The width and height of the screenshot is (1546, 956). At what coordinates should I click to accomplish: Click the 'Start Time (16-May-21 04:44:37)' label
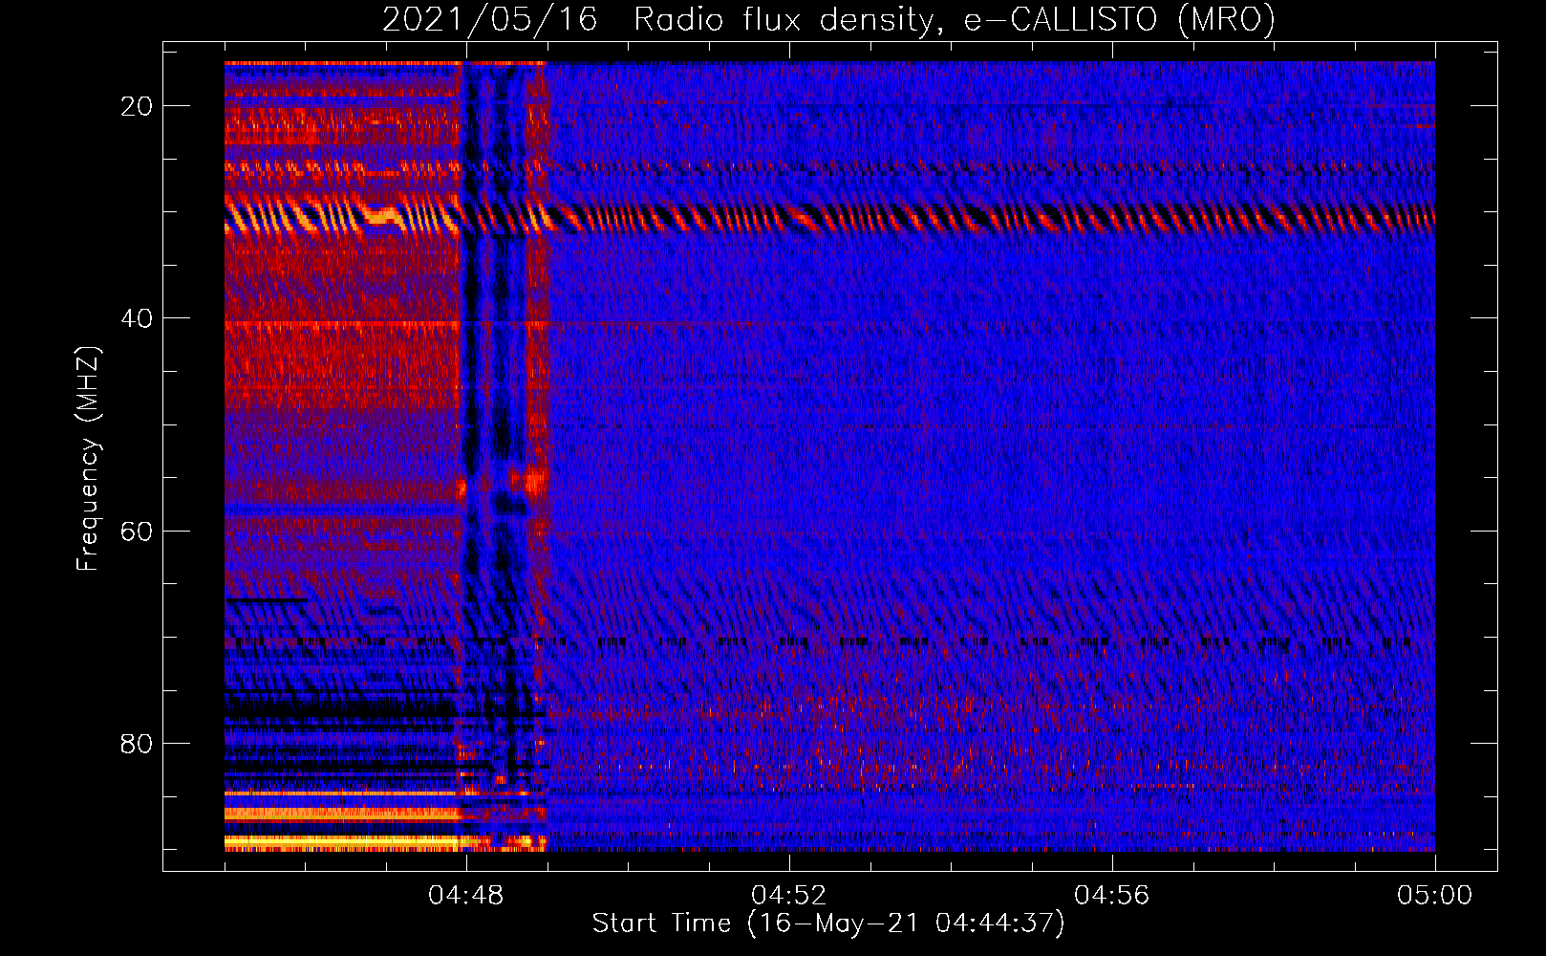tap(828, 923)
